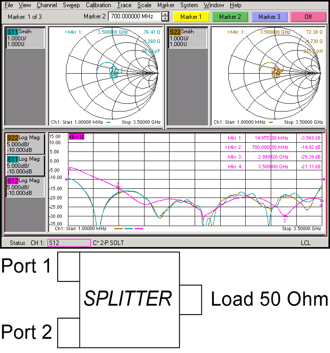The image size is (330, 353).
Task: Open the Calibration menu
Action: click(x=98, y=5)
